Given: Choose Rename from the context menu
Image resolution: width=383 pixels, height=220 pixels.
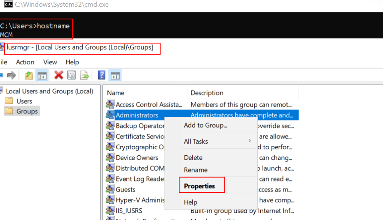Looking at the screenshot, I should (x=196, y=170).
